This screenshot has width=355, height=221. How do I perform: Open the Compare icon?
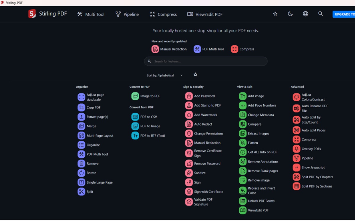(243, 124)
